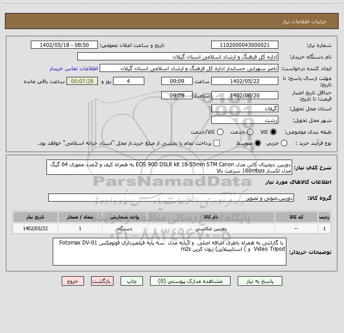Image resolution: width=344 pixels, height=333 pixels.
Task: Click the request creator field ناصر سهرابی
Action: [189, 68]
